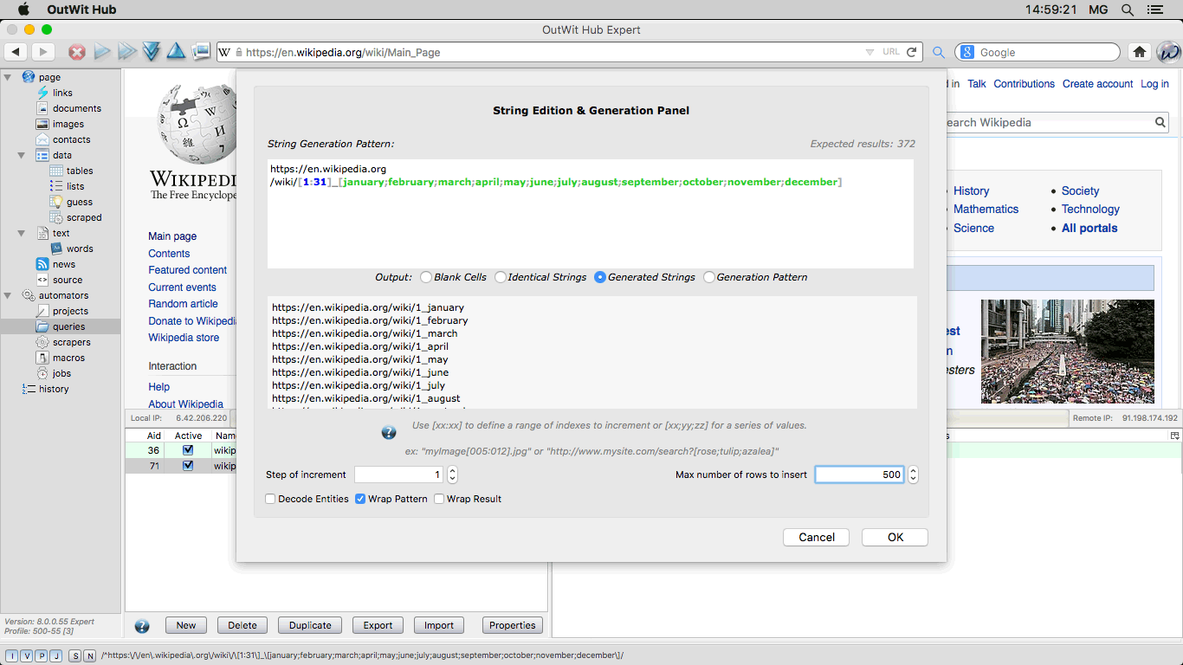Click the Wikipedia search magnifier icon
Image resolution: width=1183 pixels, height=665 pixels.
pyautogui.click(x=1160, y=122)
